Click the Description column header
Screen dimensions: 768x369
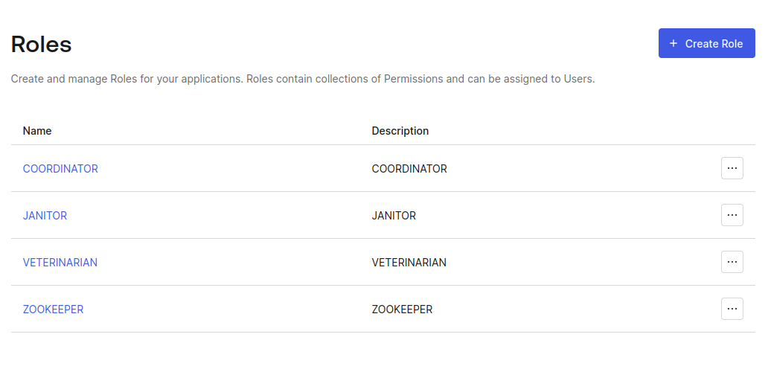click(400, 131)
